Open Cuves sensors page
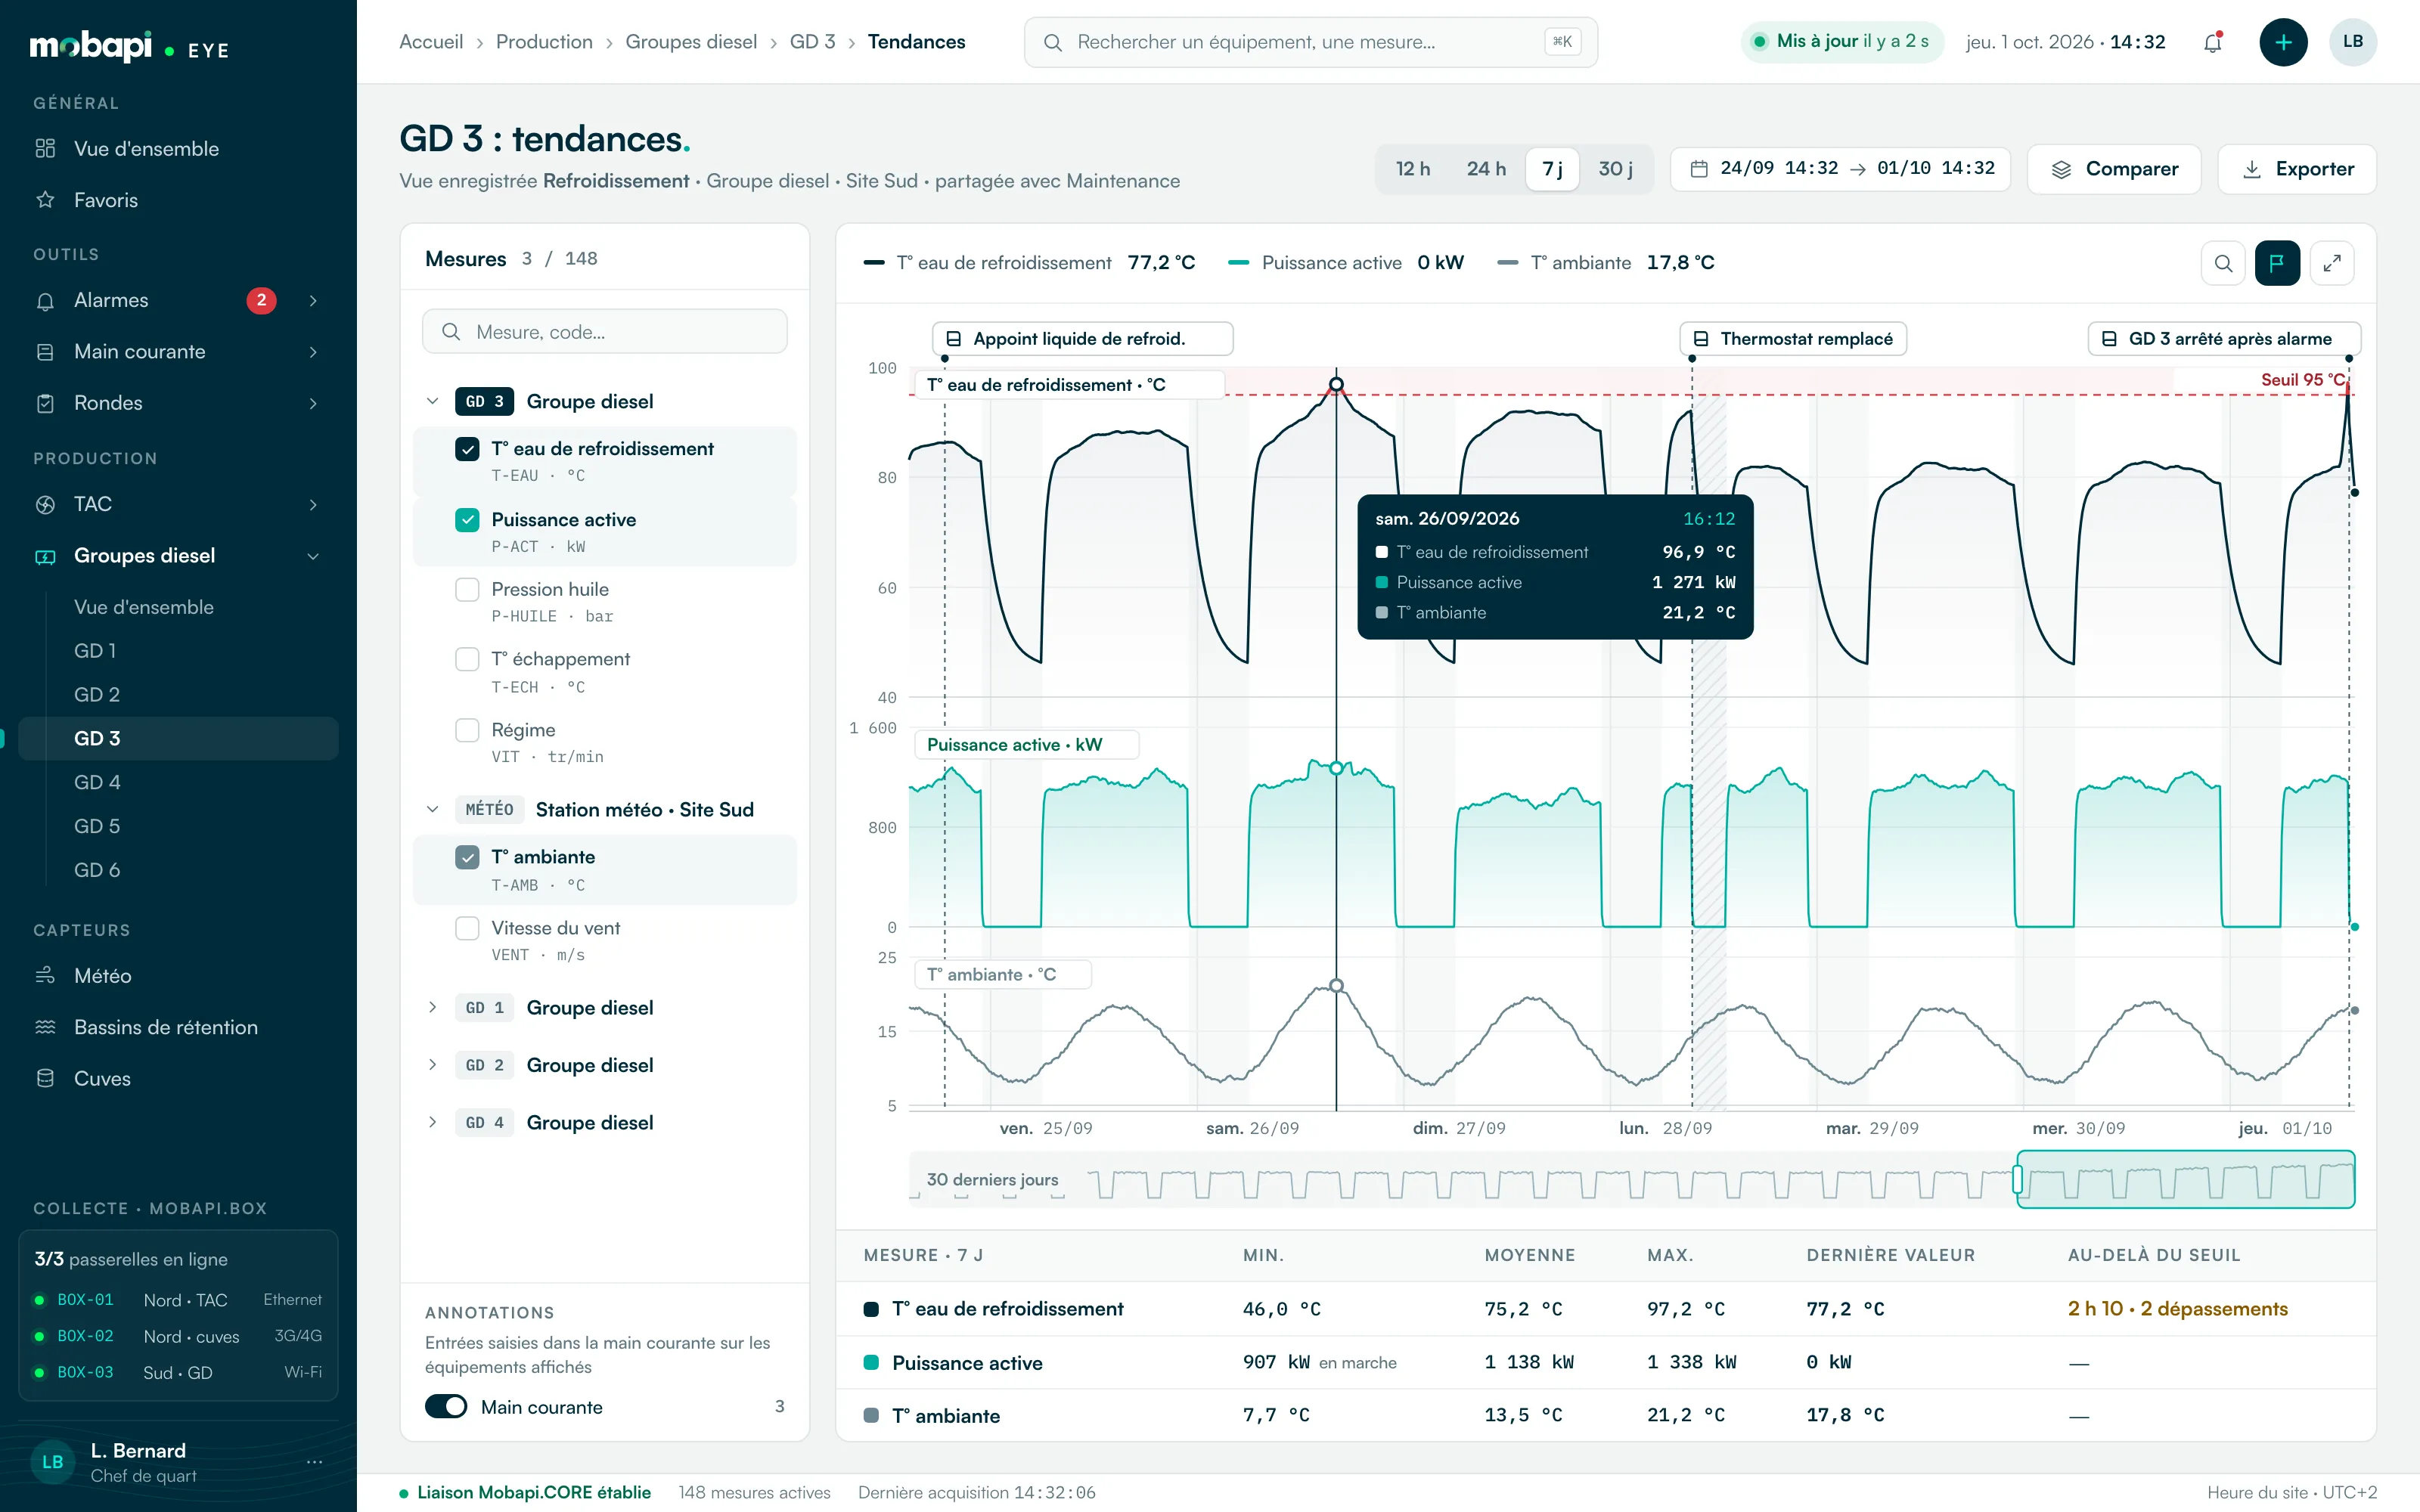The height and width of the screenshot is (1512, 2420). (178, 1078)
